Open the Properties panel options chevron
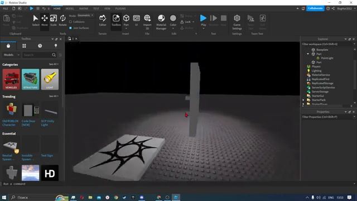357x201 pixels. [345, 112]
